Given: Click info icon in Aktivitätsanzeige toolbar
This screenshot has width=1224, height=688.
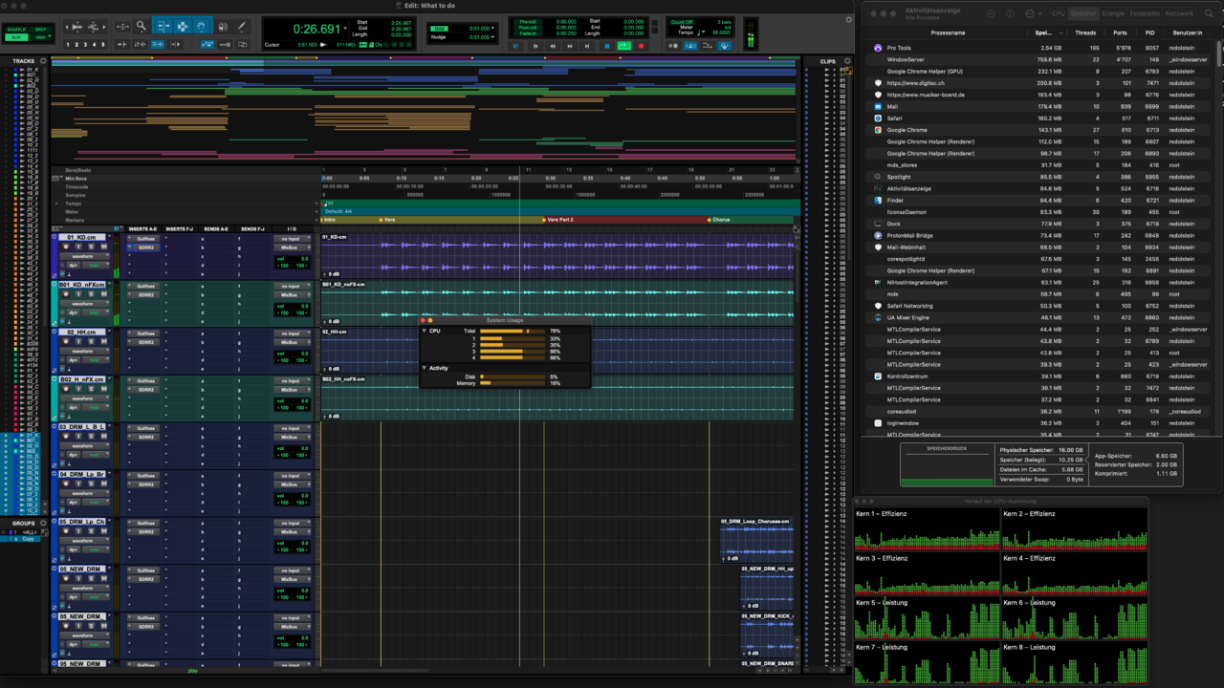Looking at the screenshot, I should tap(1010, 13).
